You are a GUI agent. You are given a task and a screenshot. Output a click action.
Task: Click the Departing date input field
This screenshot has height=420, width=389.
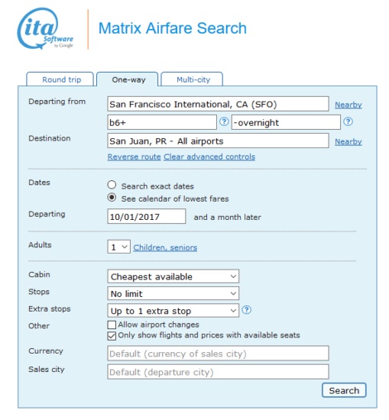click(147, 216)
